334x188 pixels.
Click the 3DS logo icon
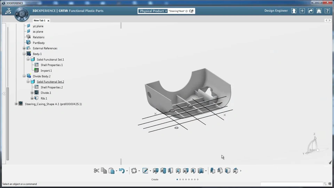point(8,11)
